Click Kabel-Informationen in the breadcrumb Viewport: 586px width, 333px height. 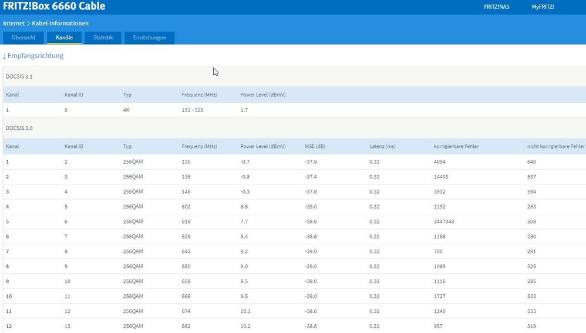coord(60,23)
